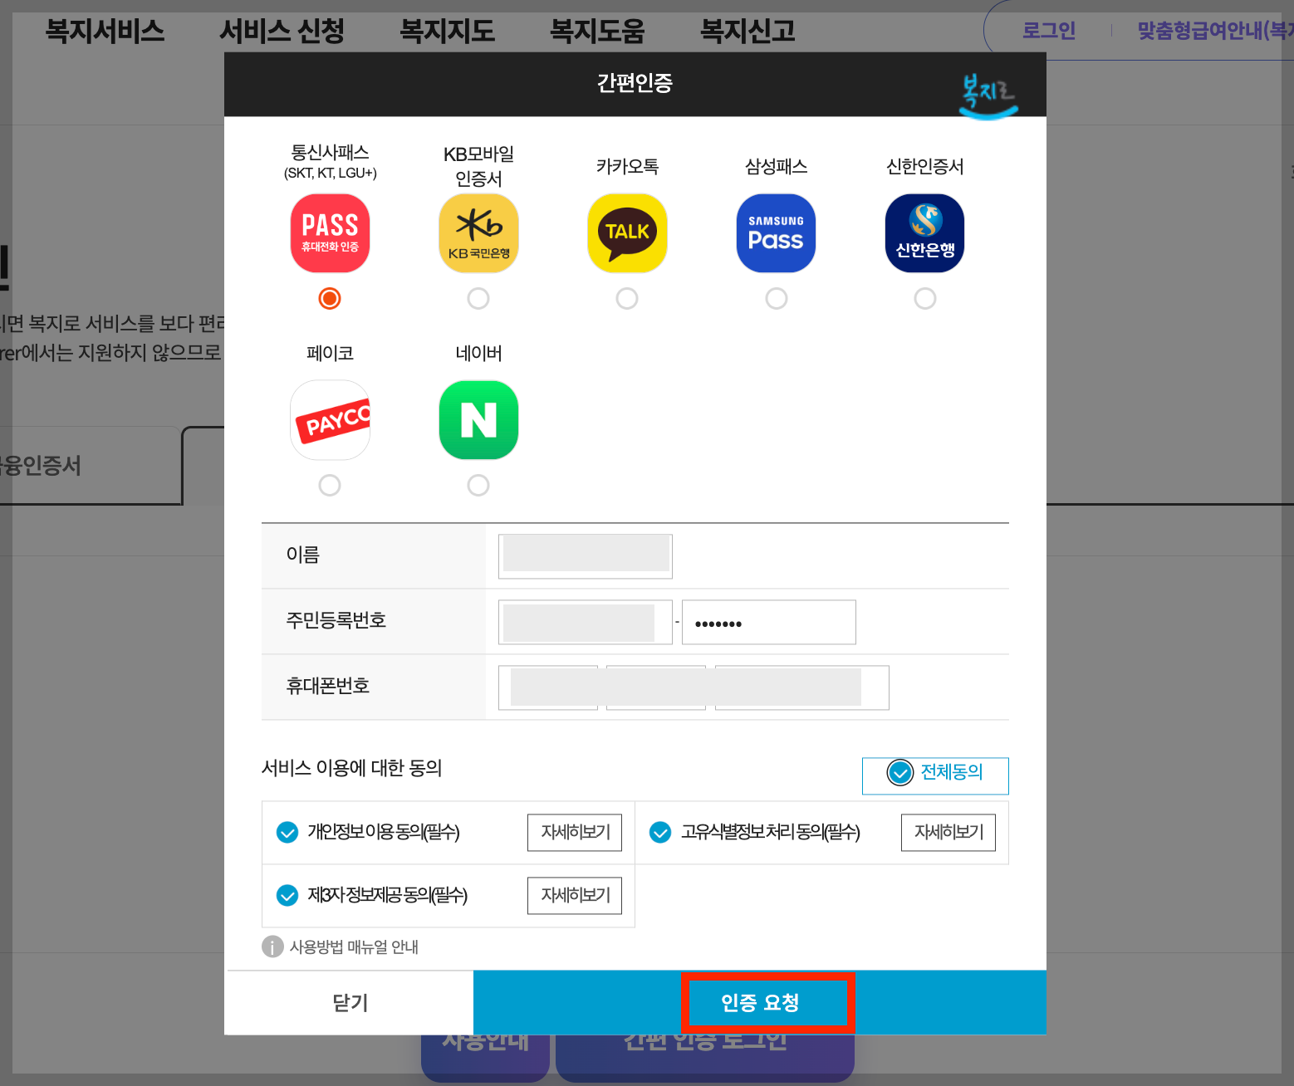This screenshot has width=1294, height=1086.
Task: Open the 복지도움 menu
Action: tap(597, 32)
